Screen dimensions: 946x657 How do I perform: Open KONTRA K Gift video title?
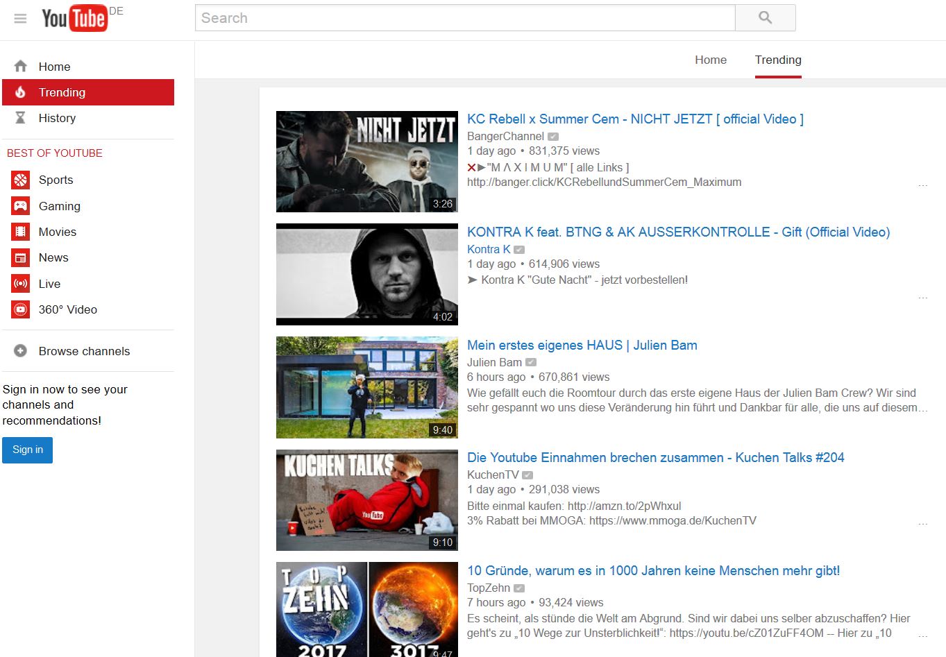[x=678, y=232]
